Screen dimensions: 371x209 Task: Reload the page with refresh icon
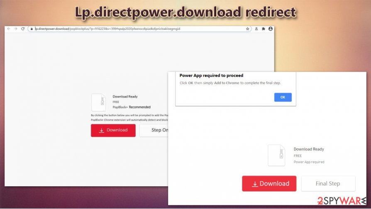[23, 29]
